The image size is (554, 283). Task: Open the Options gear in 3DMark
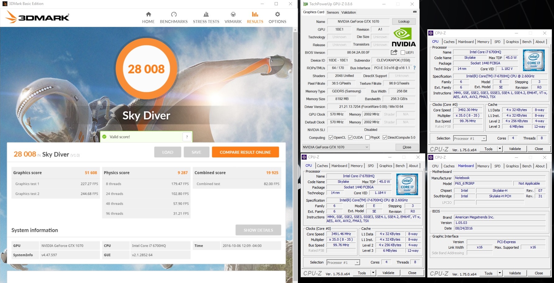277,18
